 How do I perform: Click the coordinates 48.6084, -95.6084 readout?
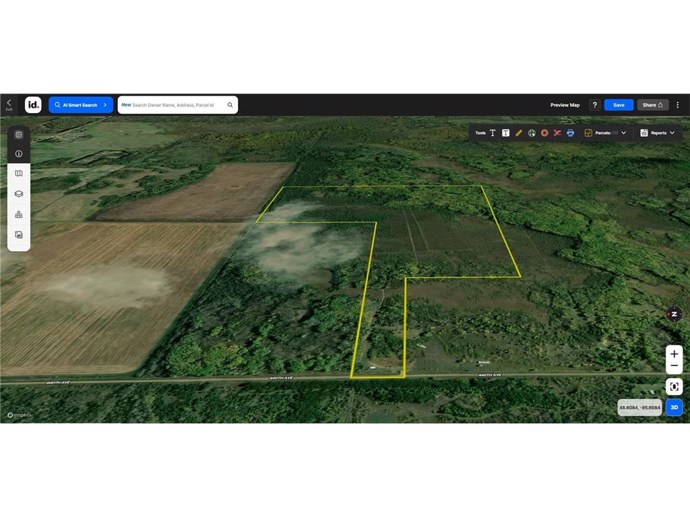pos(640,407)
